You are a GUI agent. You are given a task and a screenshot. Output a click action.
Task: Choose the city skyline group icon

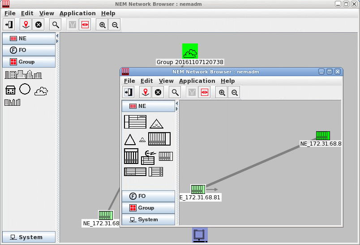[23, 75]
